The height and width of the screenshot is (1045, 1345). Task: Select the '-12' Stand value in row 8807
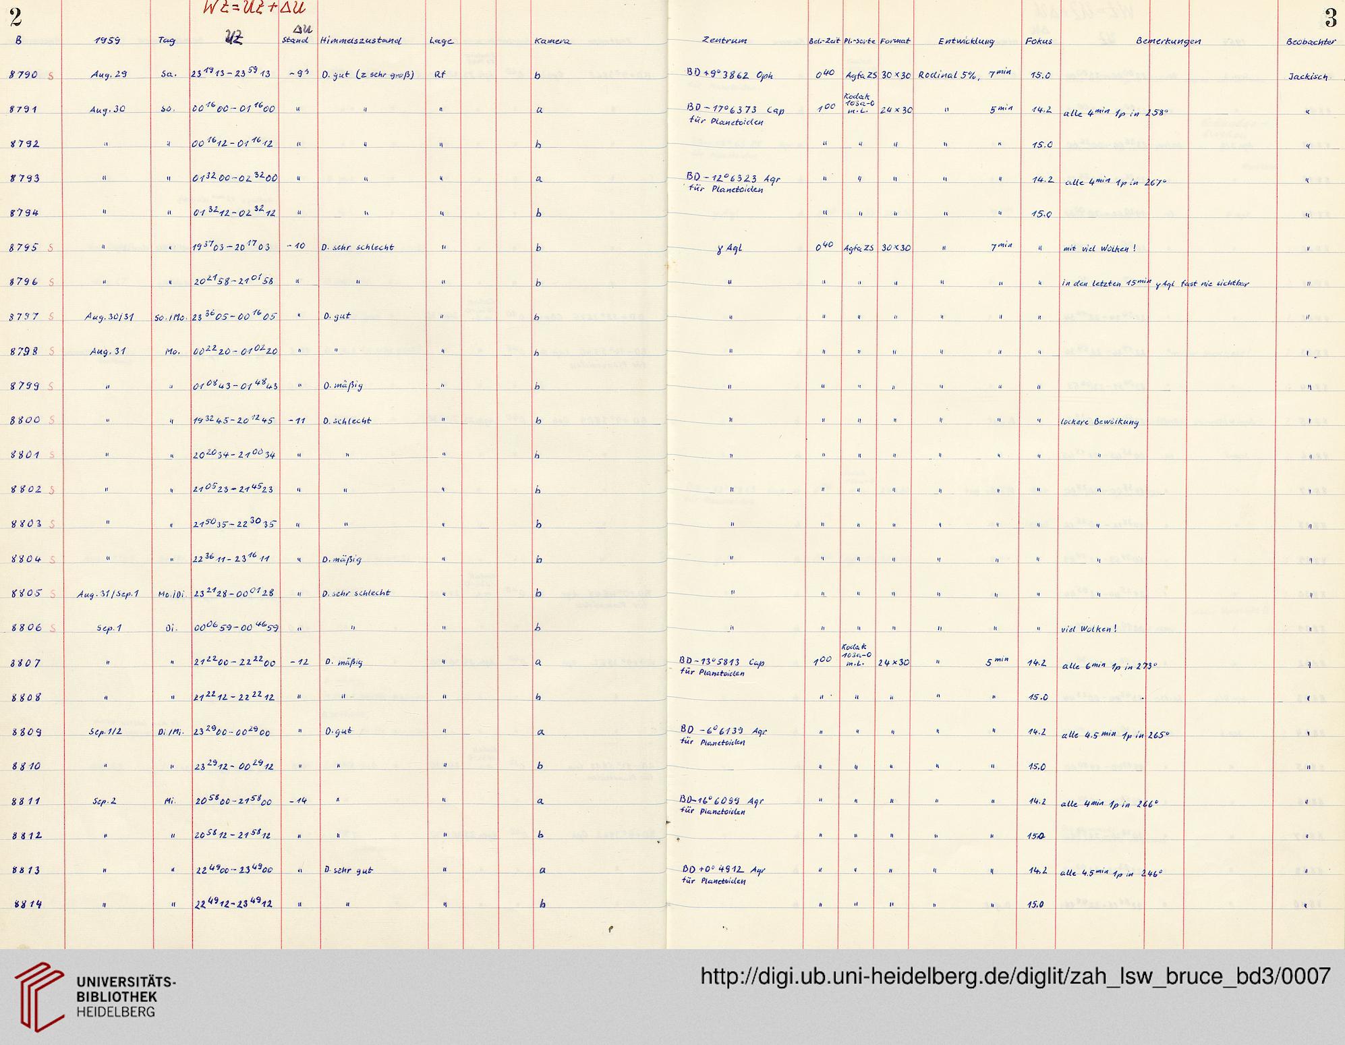coord(298,662)
